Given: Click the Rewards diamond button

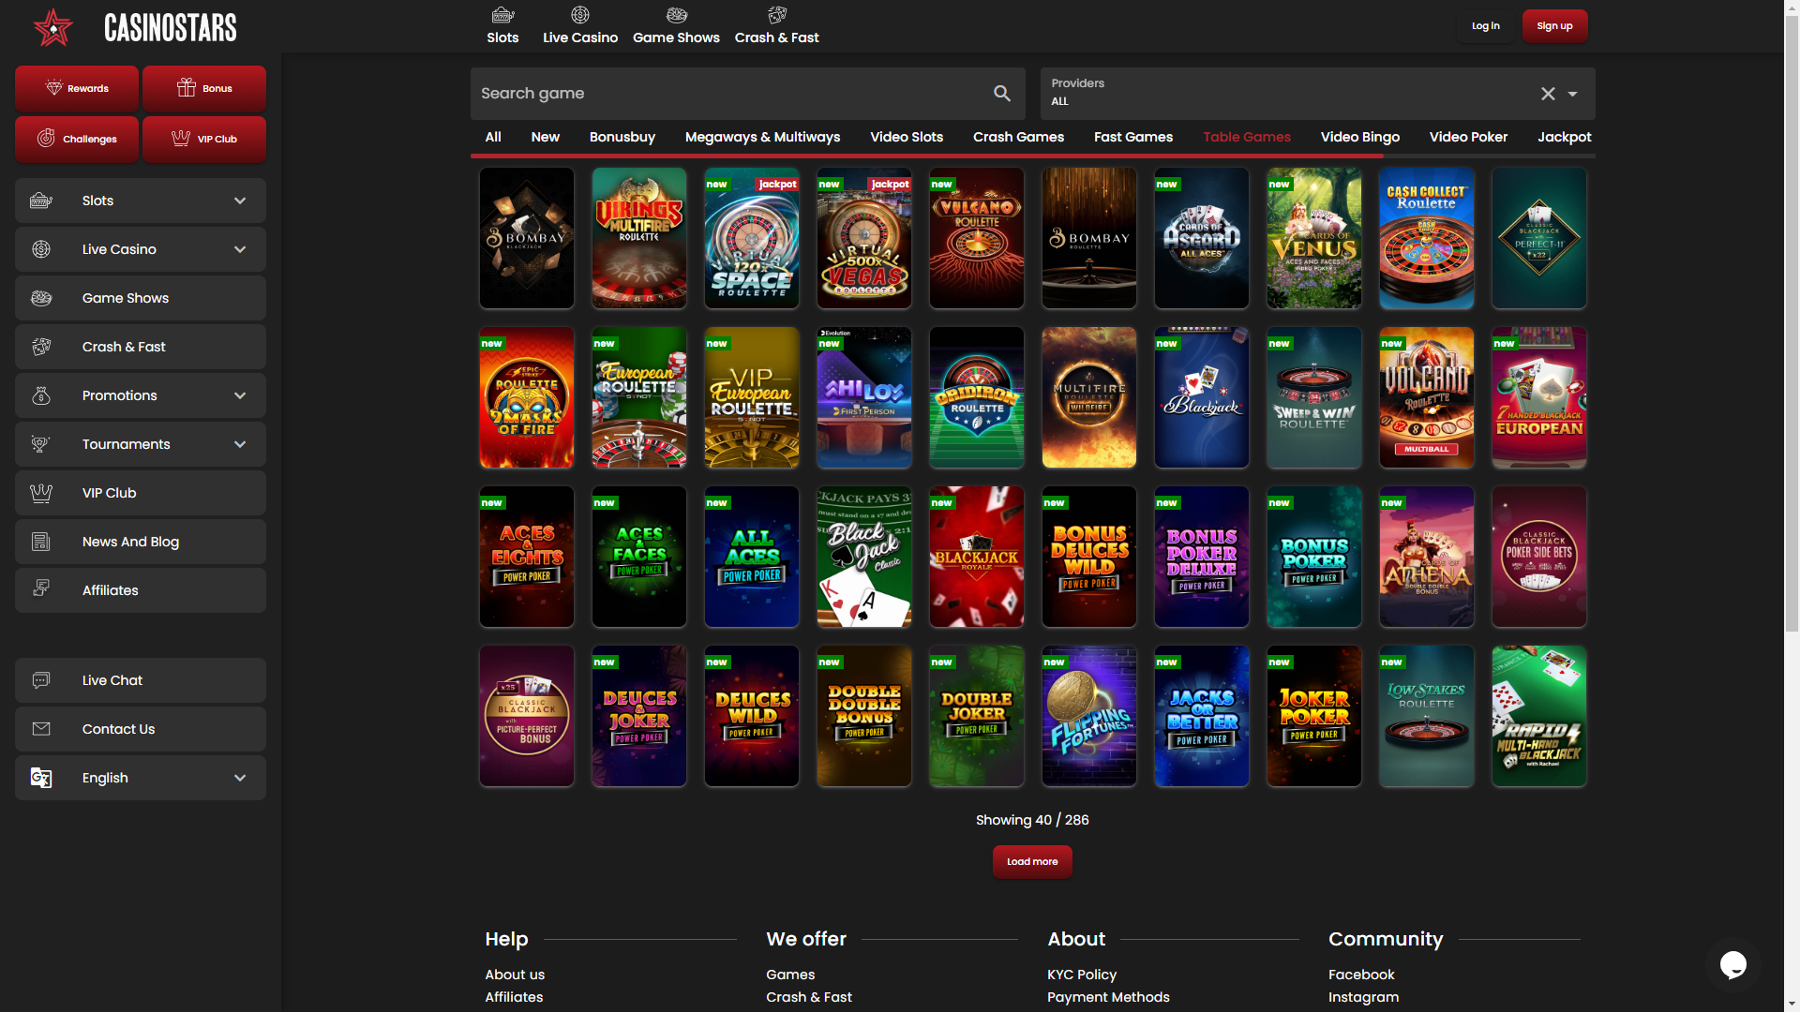Looking at the screenshot, I should tap(77, 88).
